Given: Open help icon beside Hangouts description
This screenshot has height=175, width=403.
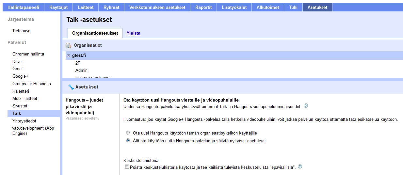Looking at the screenshot, I should tap(306, 106).
